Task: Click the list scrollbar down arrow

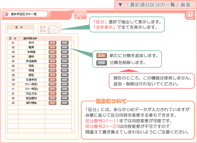Action: pos(73,131)
